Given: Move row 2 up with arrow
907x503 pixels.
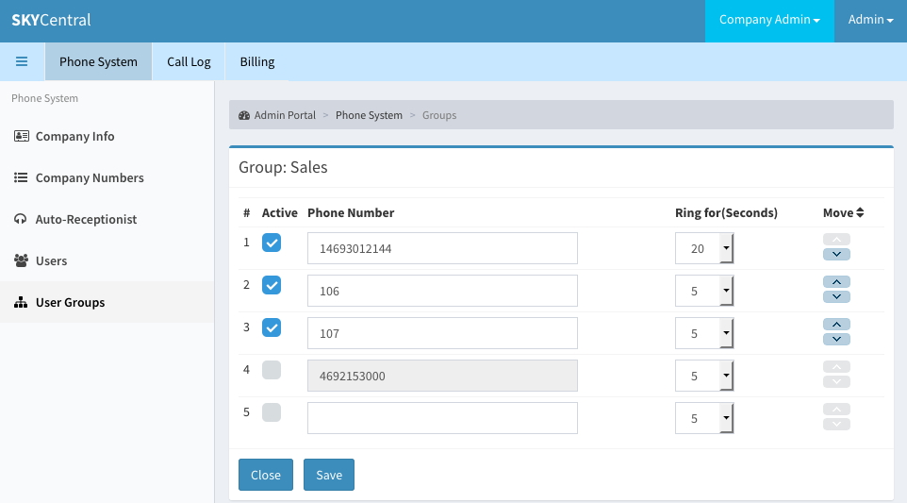Looking at the screenshot, I should point(836,282).
